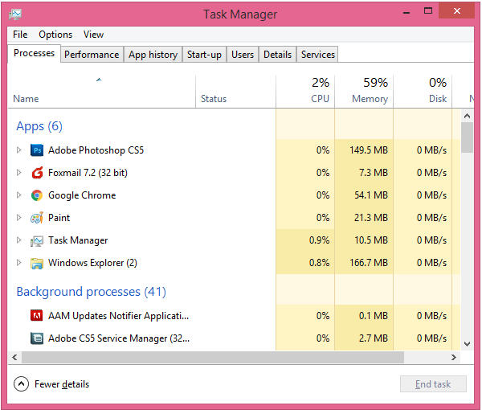
Task: Switch to the Performance tab
Action: click(x=92, y=55)
